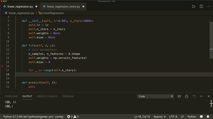Click the LinearRegression class breadcrumb
Viewport: 213px width, 119px height.
[53, 13]
